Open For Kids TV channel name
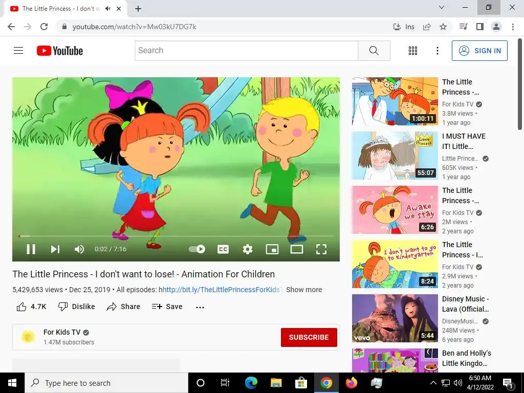 pyautogui.click(x=62, y=332)
